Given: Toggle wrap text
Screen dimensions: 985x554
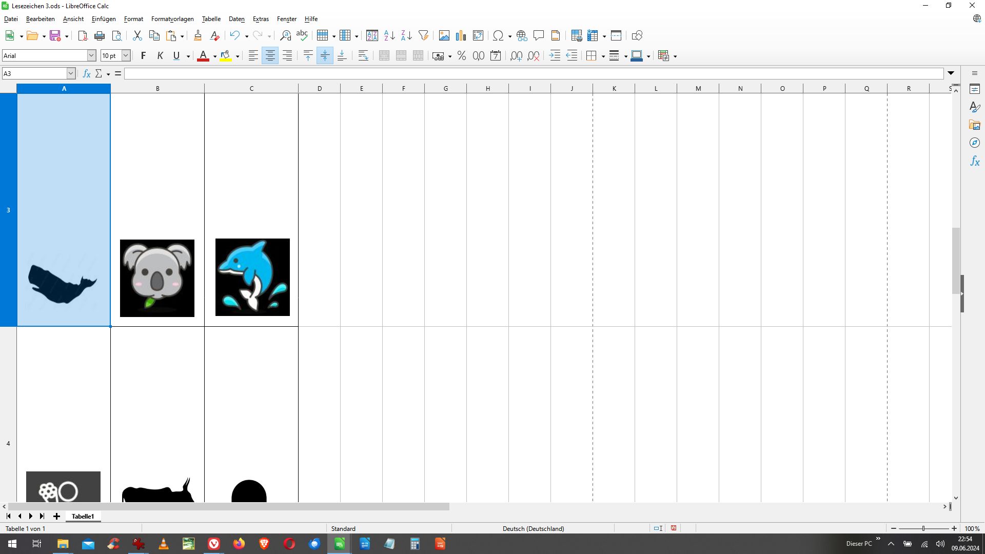Looking at the screenshot, I should 363,56.
